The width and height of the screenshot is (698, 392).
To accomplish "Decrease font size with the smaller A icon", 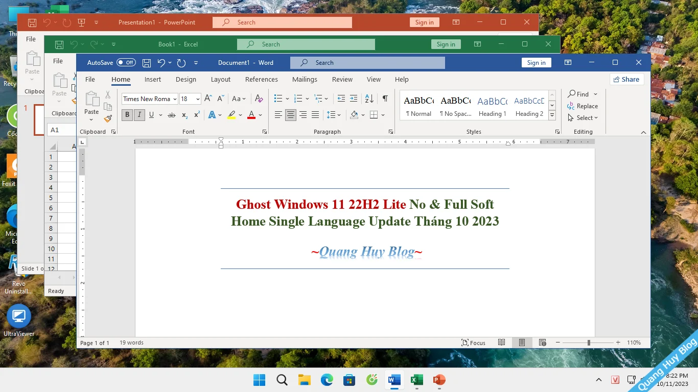I will [221, 99].
